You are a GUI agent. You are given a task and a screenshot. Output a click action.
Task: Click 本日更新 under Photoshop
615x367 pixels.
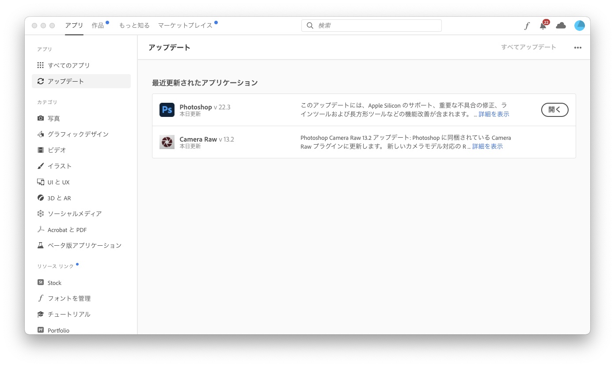pos(190,114)
